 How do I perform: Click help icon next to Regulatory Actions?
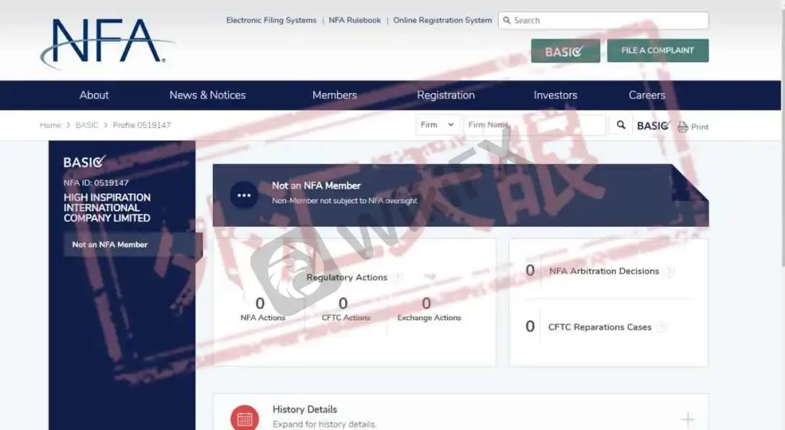tap(398, 277)
